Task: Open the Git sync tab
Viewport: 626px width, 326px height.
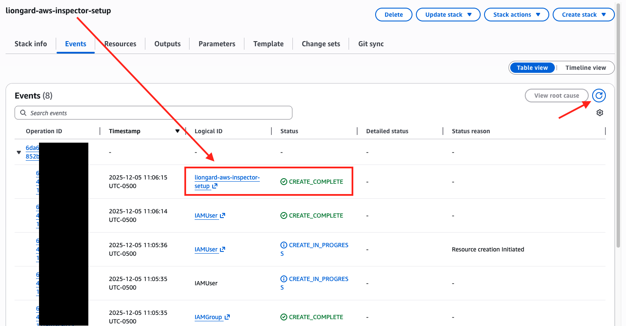Action: click(371, 44)
